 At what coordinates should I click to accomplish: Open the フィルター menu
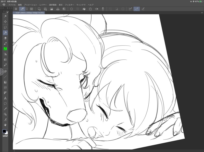coord(69,5)
